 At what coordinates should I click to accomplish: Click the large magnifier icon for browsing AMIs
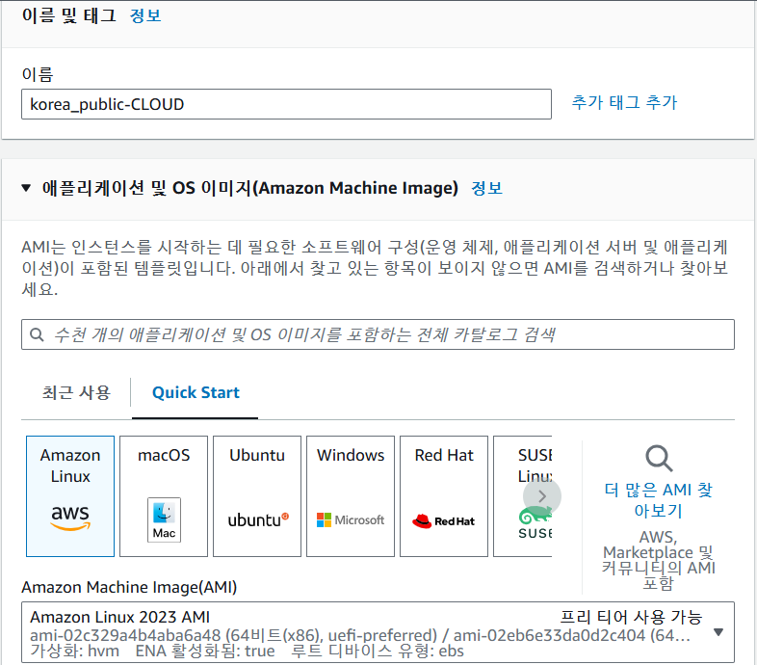(x=659, y=458)
